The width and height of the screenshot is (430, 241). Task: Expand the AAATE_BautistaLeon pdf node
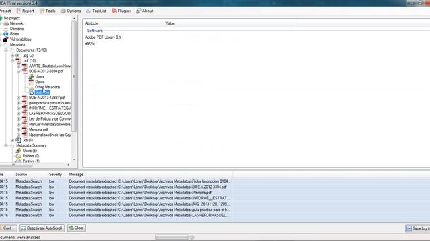[19, 66]
